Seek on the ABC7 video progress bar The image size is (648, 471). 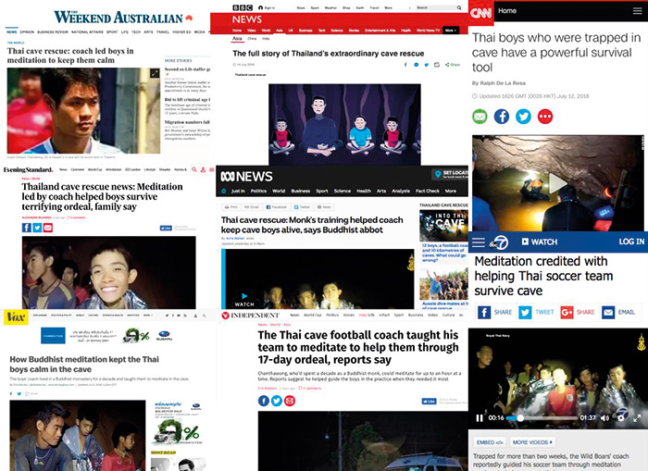point(542,418)
